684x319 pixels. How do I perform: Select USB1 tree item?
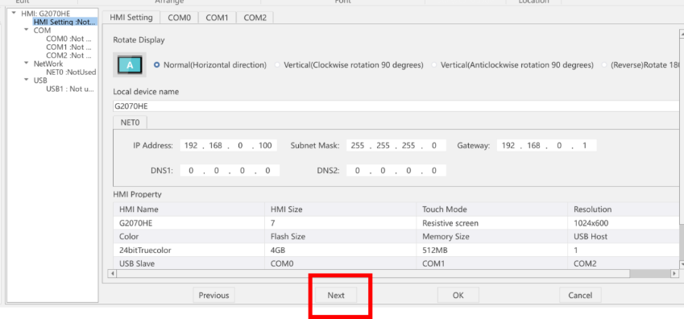tap(70, 89)
